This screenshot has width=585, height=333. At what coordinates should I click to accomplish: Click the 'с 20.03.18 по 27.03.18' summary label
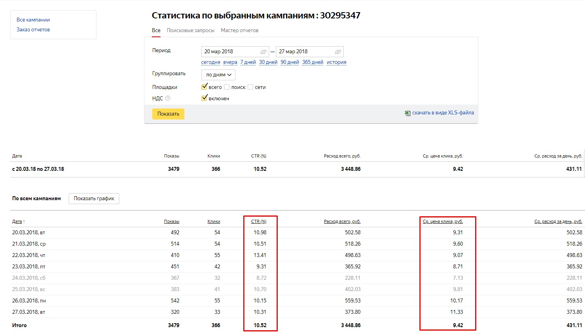38,169
